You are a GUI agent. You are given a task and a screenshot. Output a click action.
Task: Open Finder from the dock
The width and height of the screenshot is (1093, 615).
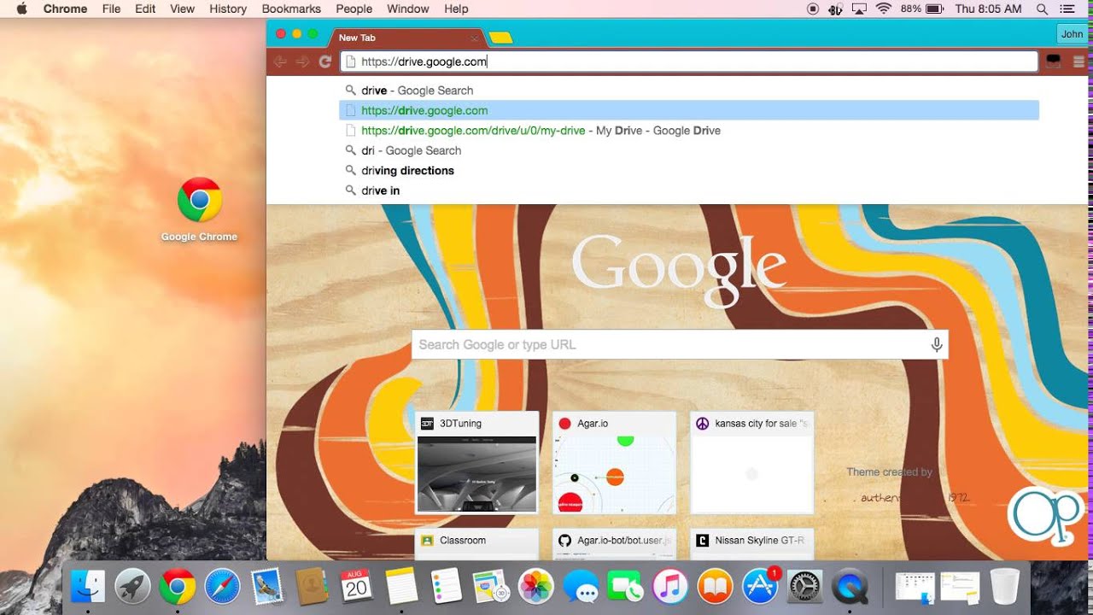87,587
